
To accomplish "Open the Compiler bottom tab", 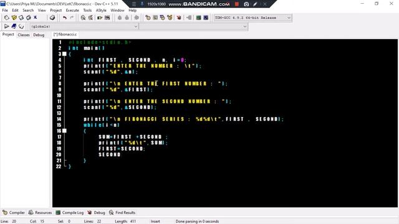I will click(x=14, y=213).
